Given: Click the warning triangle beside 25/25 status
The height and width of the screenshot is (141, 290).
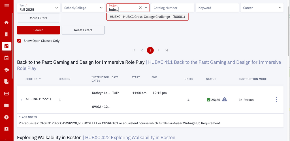Looking at the screenshot, I should click(x=224, y=99).
